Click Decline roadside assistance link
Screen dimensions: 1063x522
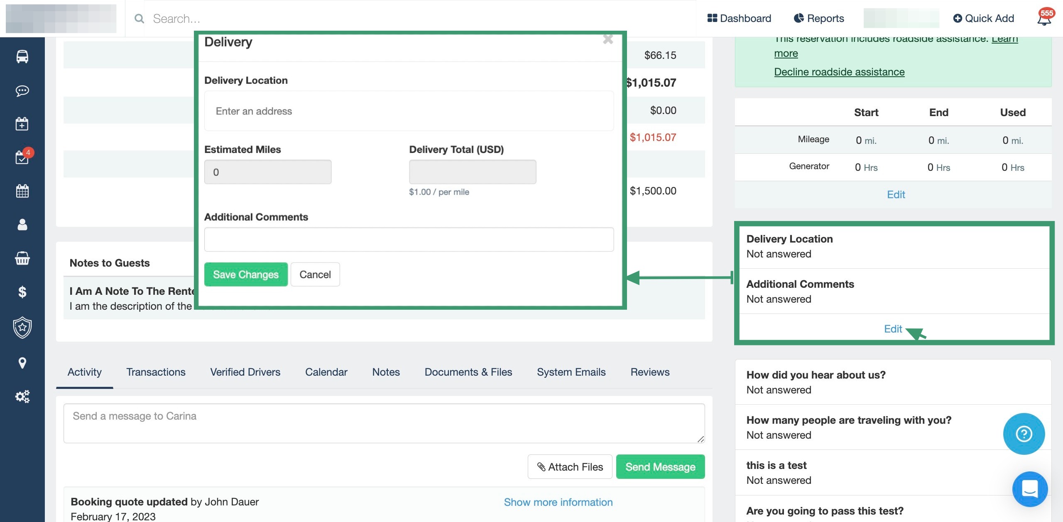839,71
